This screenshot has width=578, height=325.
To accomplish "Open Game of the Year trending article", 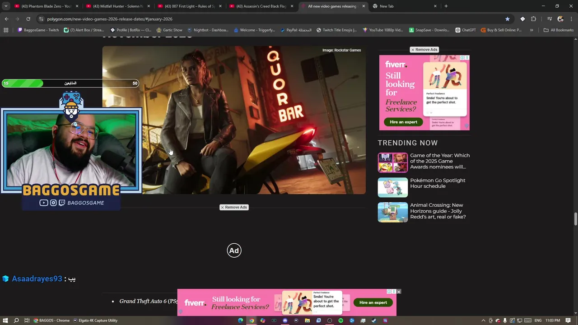I will point(440,161).
